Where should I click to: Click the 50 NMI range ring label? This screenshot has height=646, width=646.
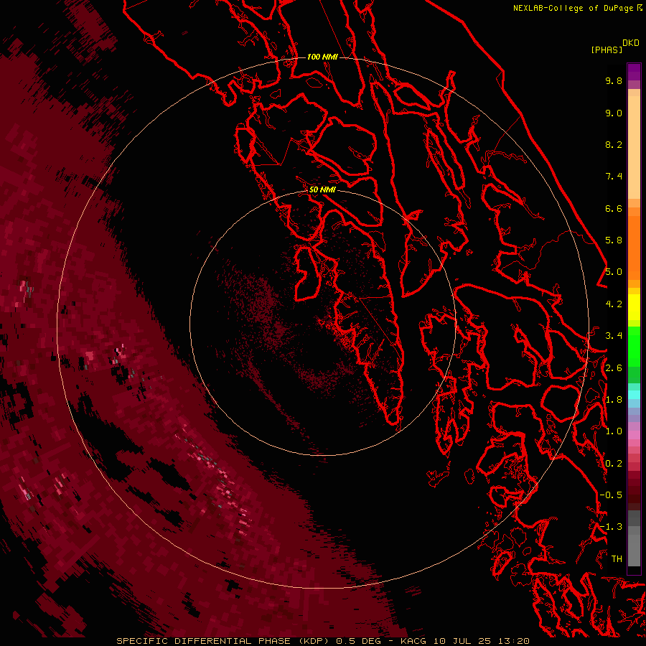pyautogui.click(x=322, y=189)
